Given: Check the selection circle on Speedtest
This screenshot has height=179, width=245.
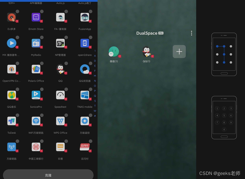Looking at the screenshot, I should click(66, 89).
